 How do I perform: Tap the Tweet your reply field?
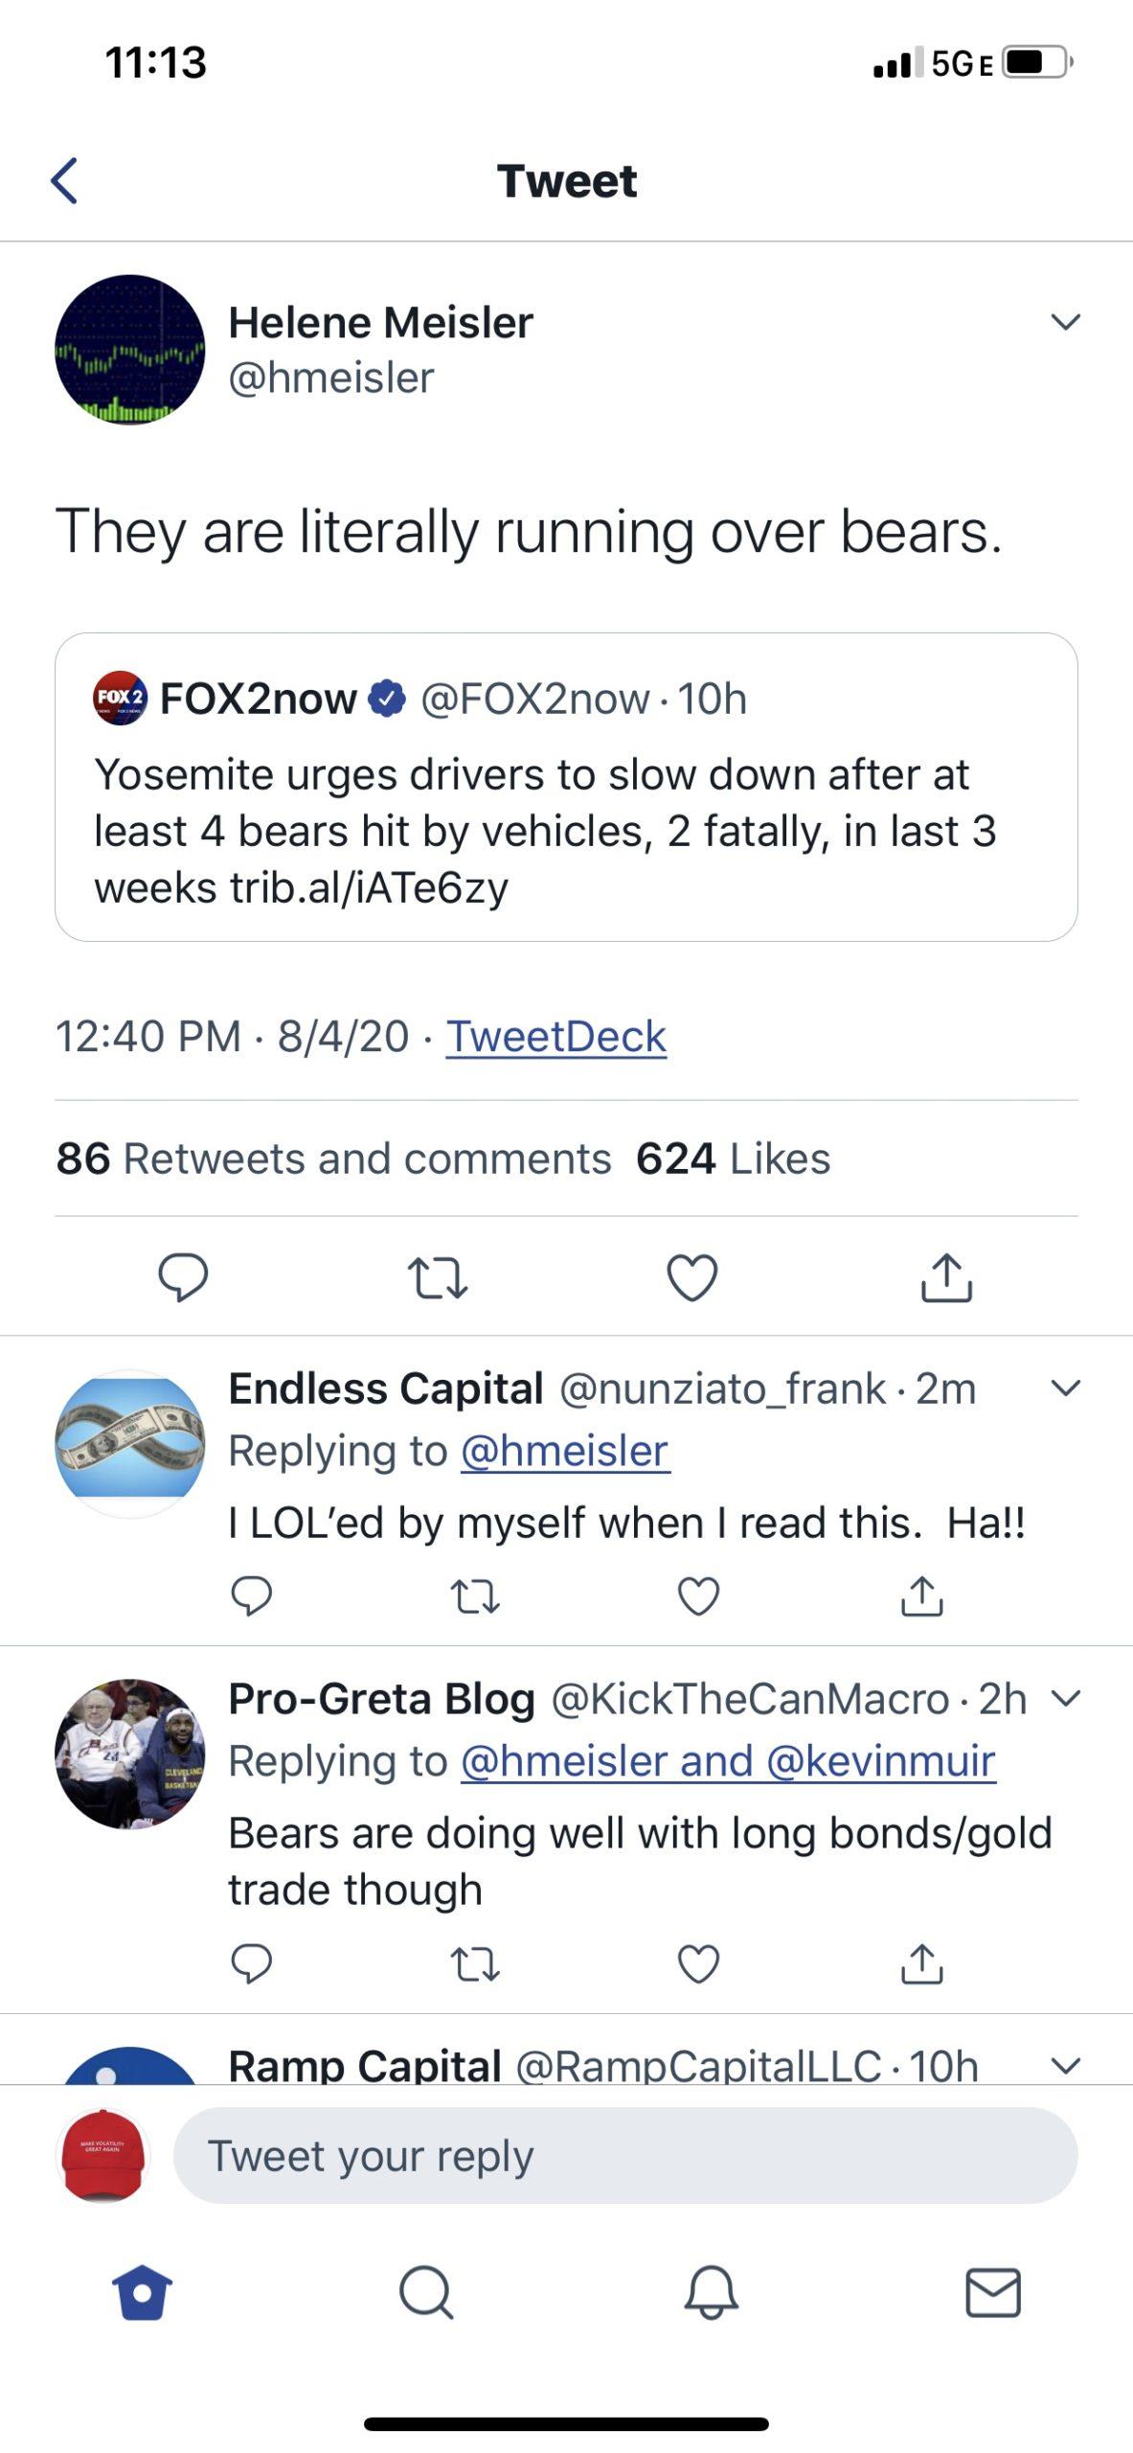[624, 2156]
